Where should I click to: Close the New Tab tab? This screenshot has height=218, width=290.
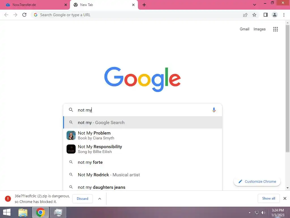click(x=133, y=5)
